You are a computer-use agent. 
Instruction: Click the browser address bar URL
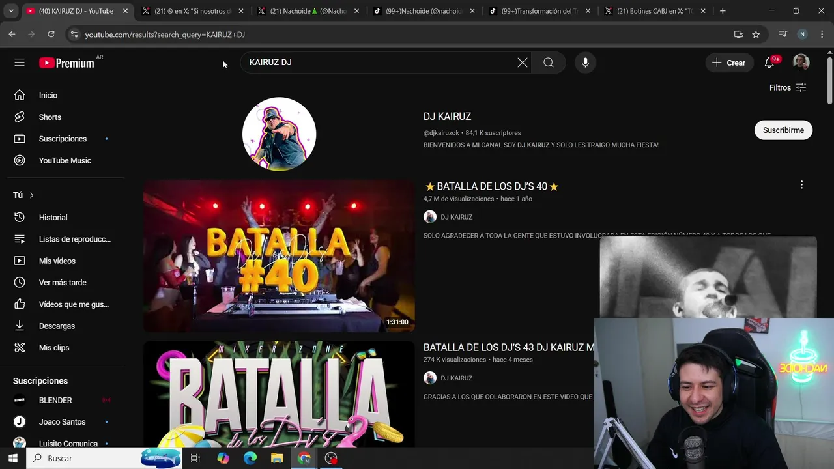click(165, 35)
